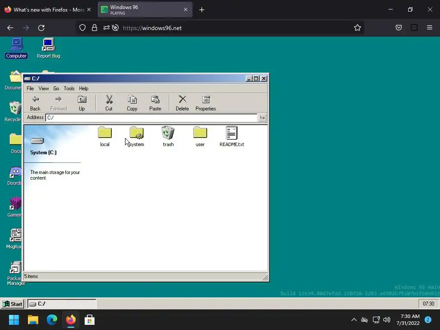
Task: Maximize the C:/ explorer window
Action: point(256,79)
